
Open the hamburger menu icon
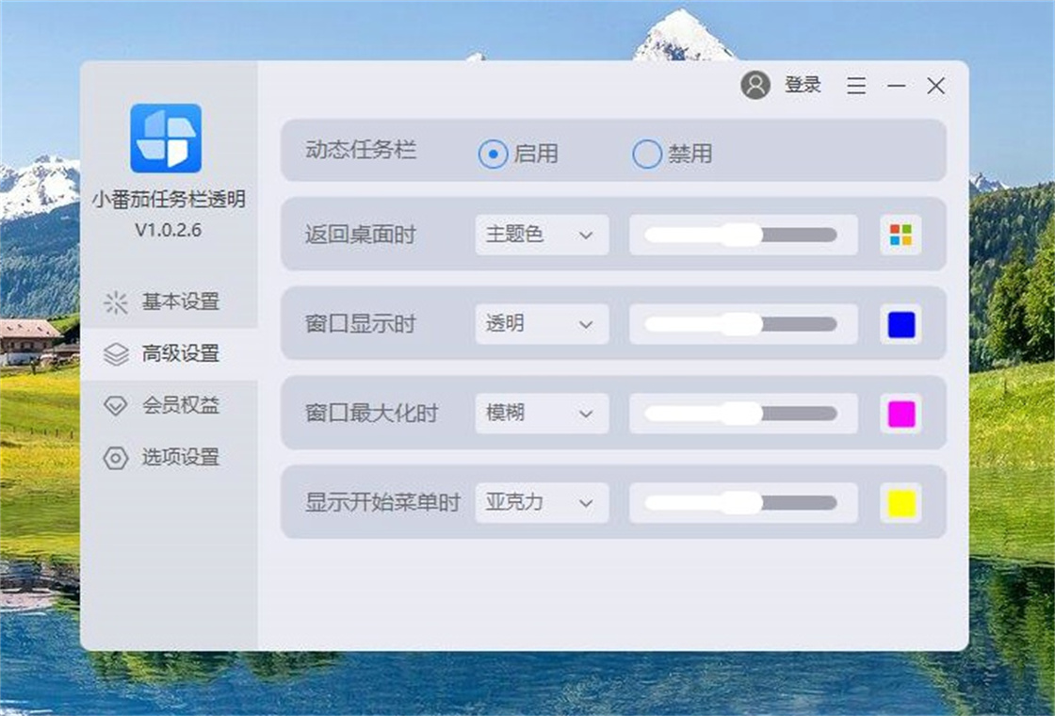[x=855, y=86]
